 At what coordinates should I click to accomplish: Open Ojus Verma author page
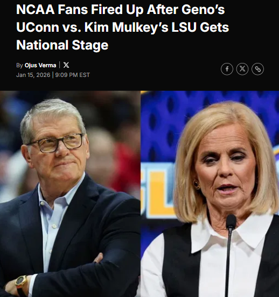pos(40,65)
